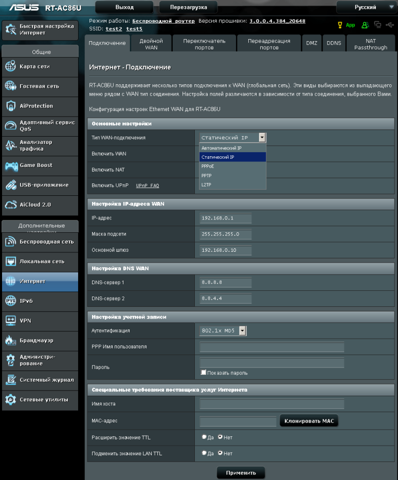Focus the PPP Имя пользователя field
Screen dimensions: 398x480
coord(272,347)
